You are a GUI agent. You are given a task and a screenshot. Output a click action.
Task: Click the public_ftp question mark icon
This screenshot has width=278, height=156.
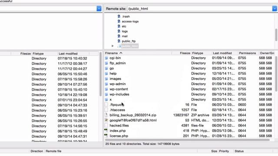pos(119,41)
